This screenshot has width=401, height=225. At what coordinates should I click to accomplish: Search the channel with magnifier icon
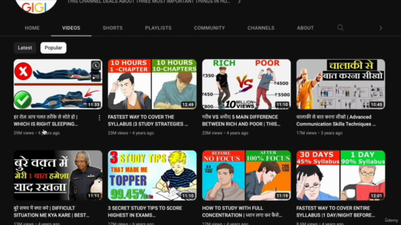tap(340, 27)
